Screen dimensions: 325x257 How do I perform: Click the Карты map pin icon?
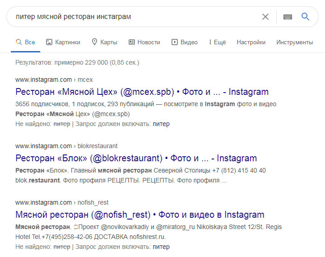click(x=94, y=42)
